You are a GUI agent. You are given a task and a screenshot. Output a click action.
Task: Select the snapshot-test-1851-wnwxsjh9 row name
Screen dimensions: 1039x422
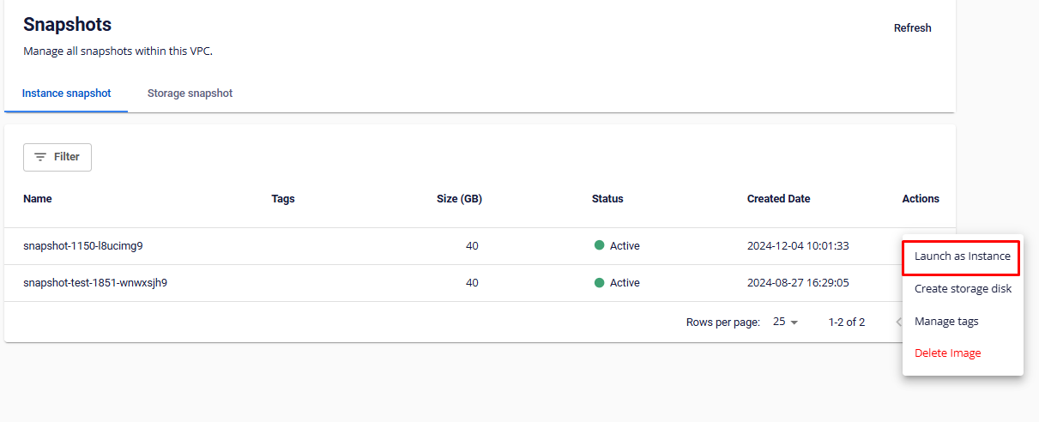coord(95,283)
